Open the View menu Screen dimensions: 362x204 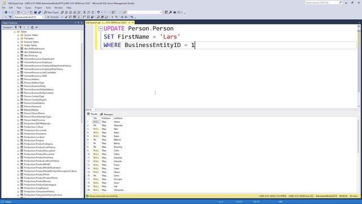click(19, 7)
